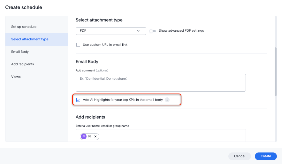The height and width of the screenshot is (164, 282).
Task: Uncheck Add AI Highlights checkbox
Action: [x=78, y=100]
